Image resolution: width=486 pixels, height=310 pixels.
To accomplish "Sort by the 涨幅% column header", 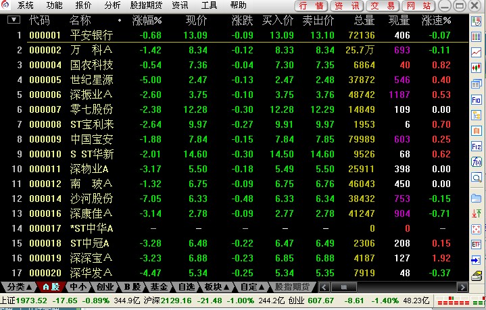I will (x=147, y=20).
